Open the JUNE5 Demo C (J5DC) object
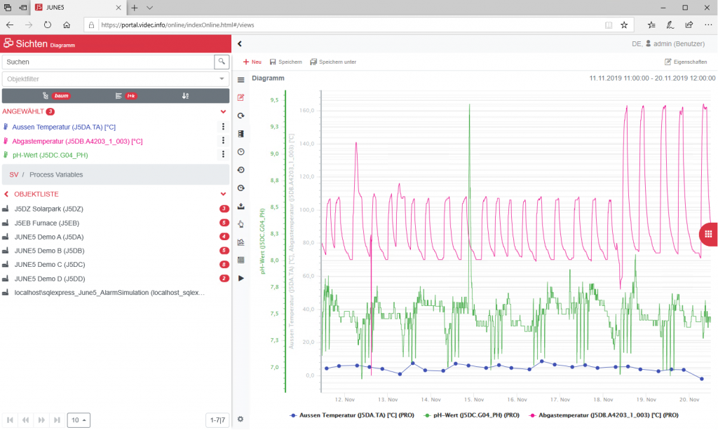The height and width of the screenshot is (430, 718). click(x=49, y=265)
